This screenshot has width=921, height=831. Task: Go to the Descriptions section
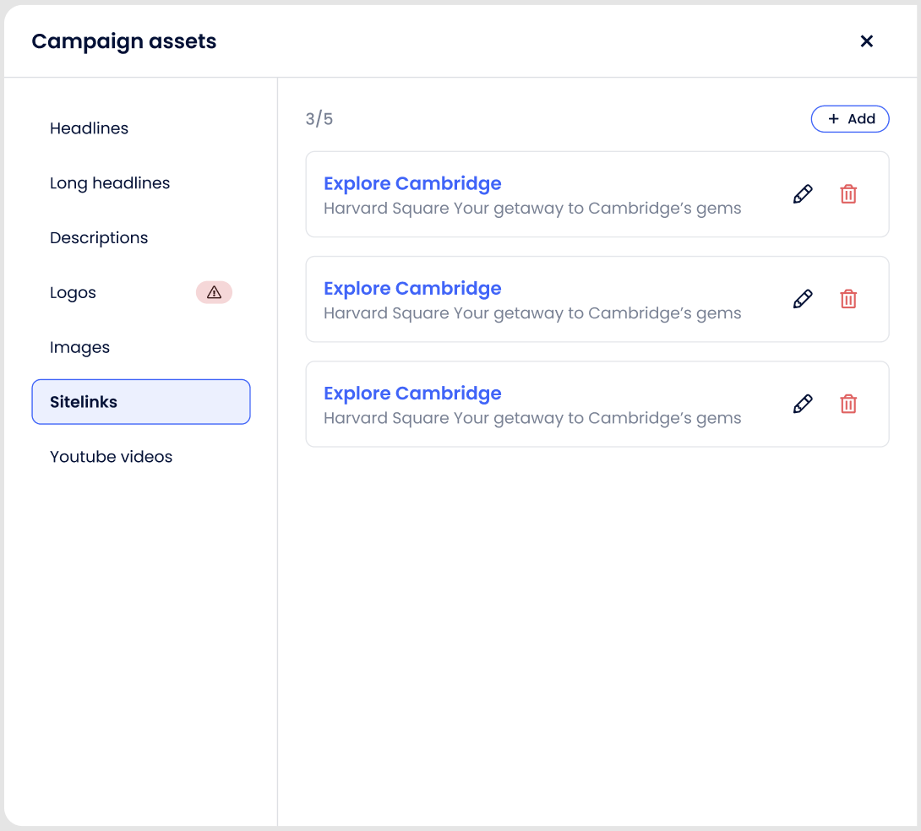point(99,238)
